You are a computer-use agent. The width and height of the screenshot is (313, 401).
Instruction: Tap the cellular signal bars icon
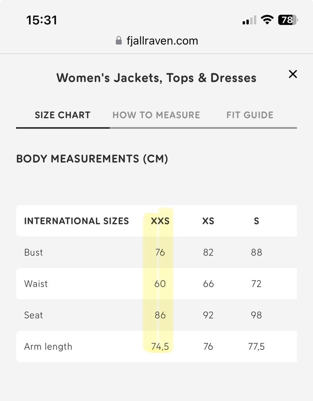[x=249, y=20]
